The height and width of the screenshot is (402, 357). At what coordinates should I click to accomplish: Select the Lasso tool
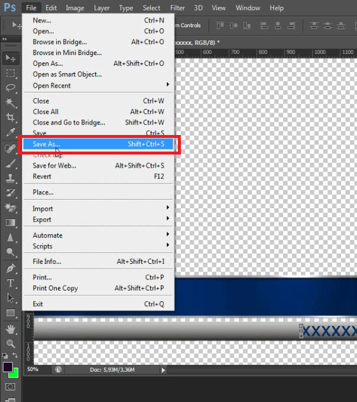point(11,88)
